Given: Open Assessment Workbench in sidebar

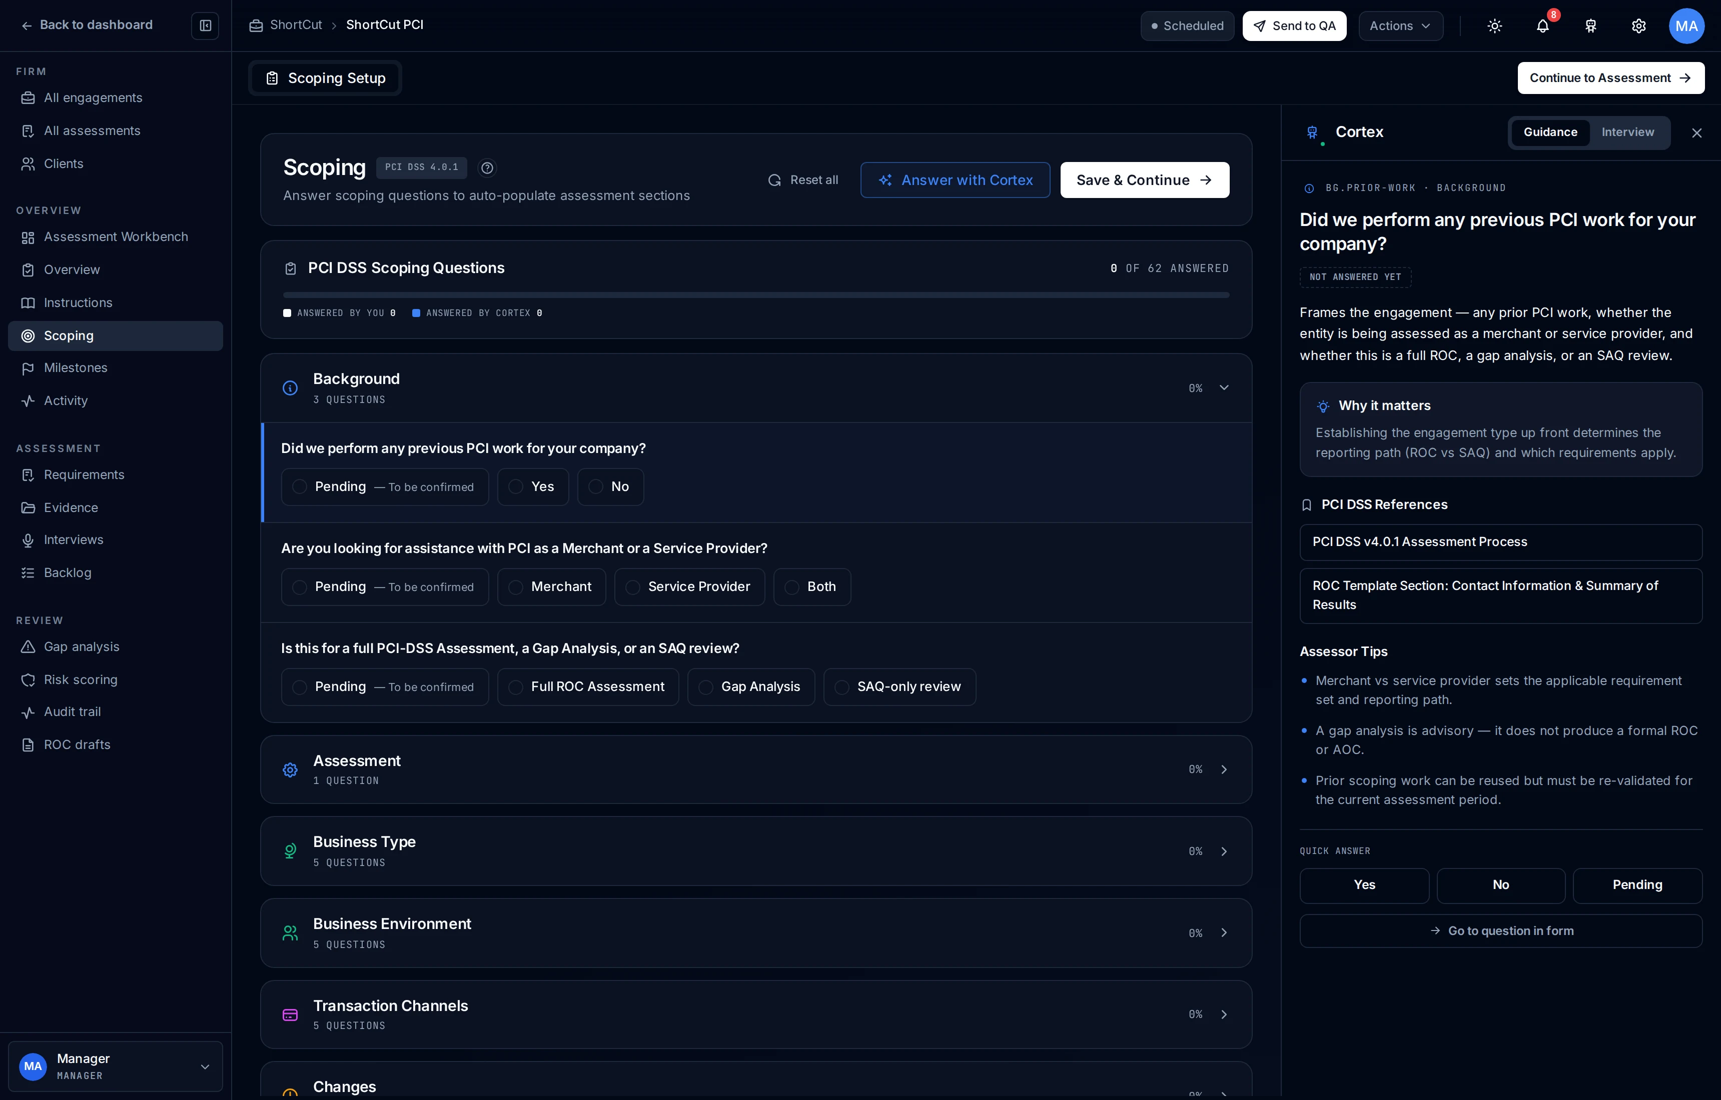Looking at the screenshot, I should (x=116, y=236).
